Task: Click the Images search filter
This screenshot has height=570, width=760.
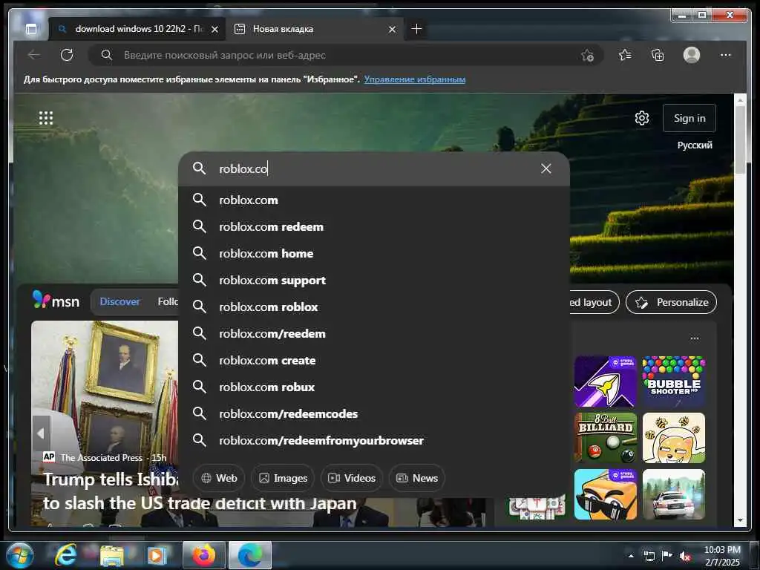Action: click(x=283, y=478)
